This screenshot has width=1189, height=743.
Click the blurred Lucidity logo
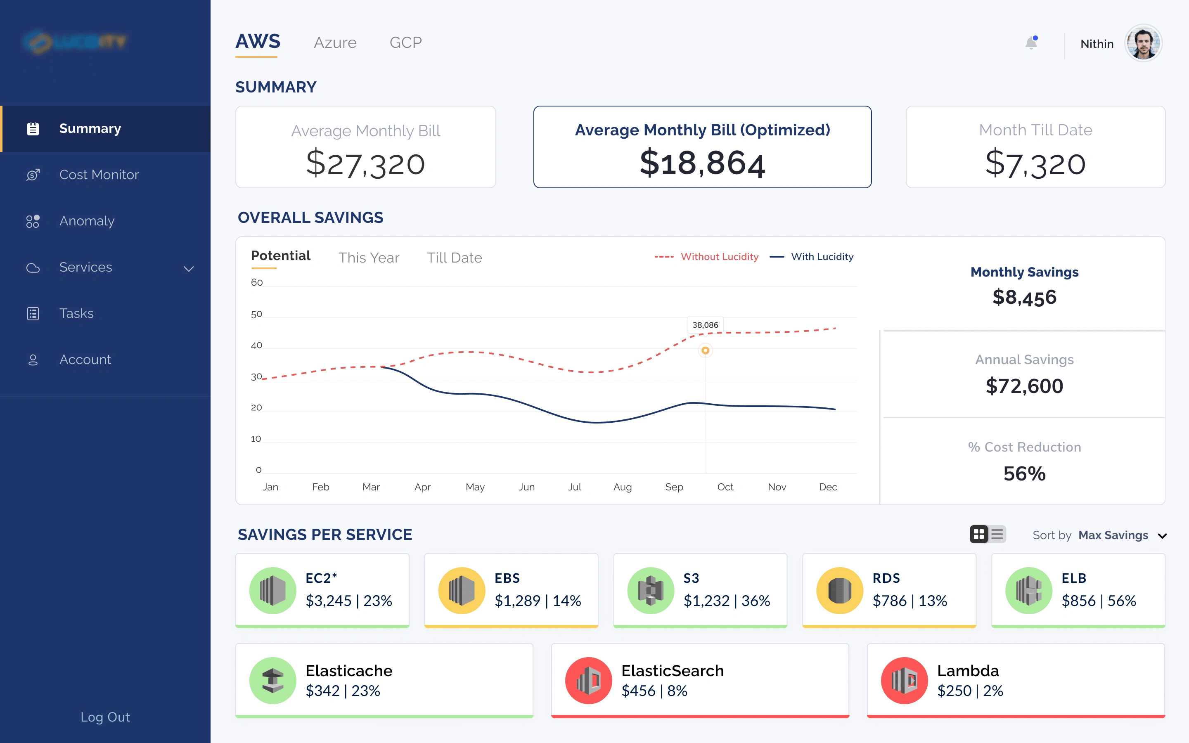pyautogui.click(x=76, y=42)
